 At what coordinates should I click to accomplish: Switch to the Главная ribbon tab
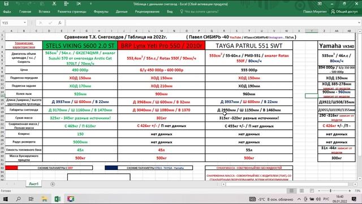(25, 11)
